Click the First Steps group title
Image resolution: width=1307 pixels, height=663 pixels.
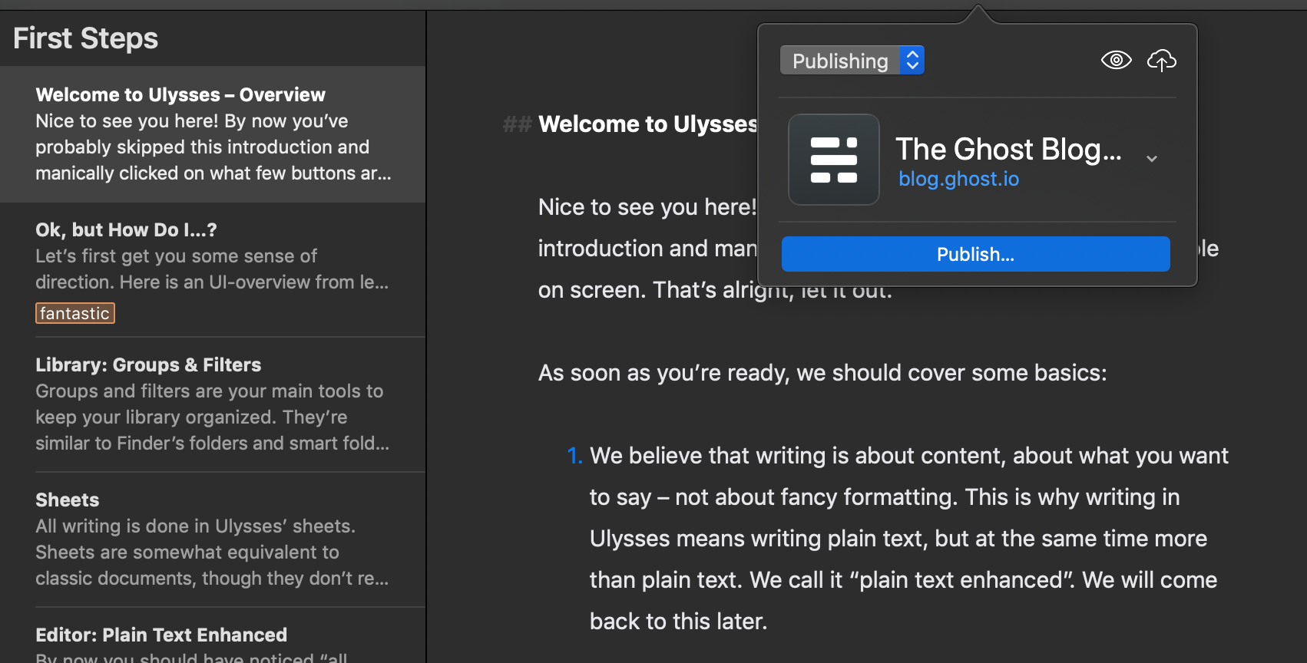[x=85, y=38]
